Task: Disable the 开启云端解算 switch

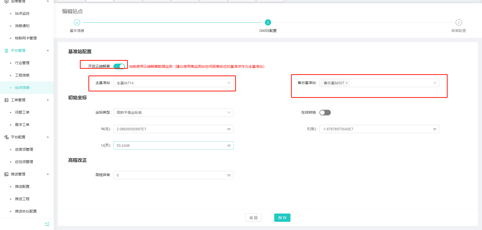Action: [119, 66]
